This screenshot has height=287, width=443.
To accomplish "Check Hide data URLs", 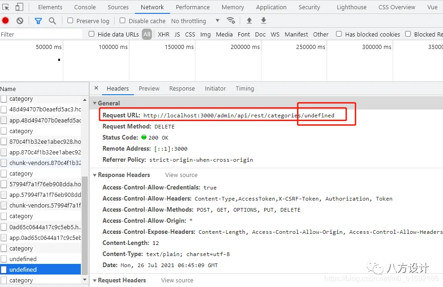I will [91, 34].
